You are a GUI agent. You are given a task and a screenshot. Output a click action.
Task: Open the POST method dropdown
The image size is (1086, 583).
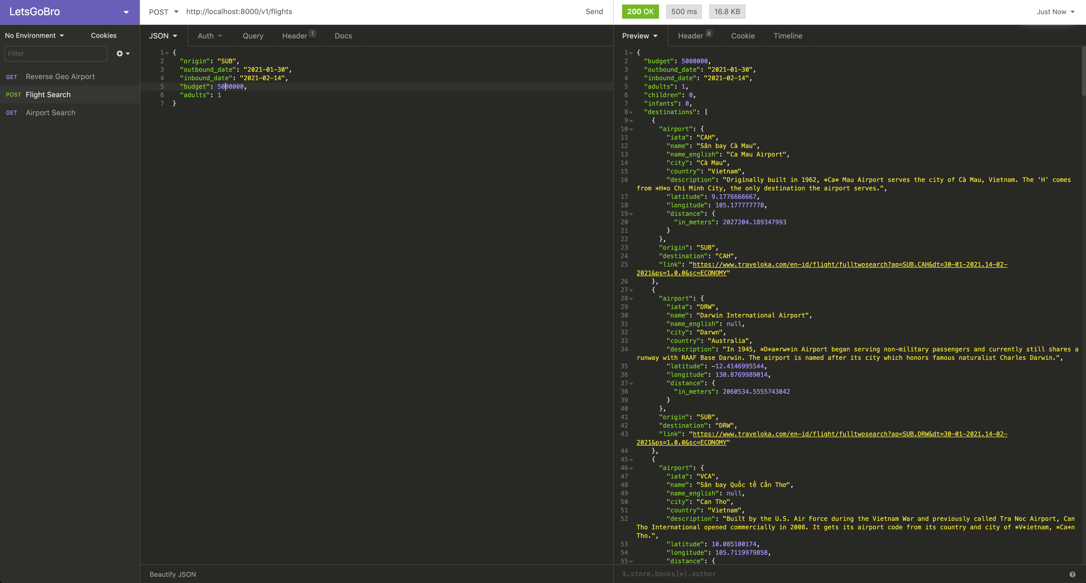click(x=163, y=12)
